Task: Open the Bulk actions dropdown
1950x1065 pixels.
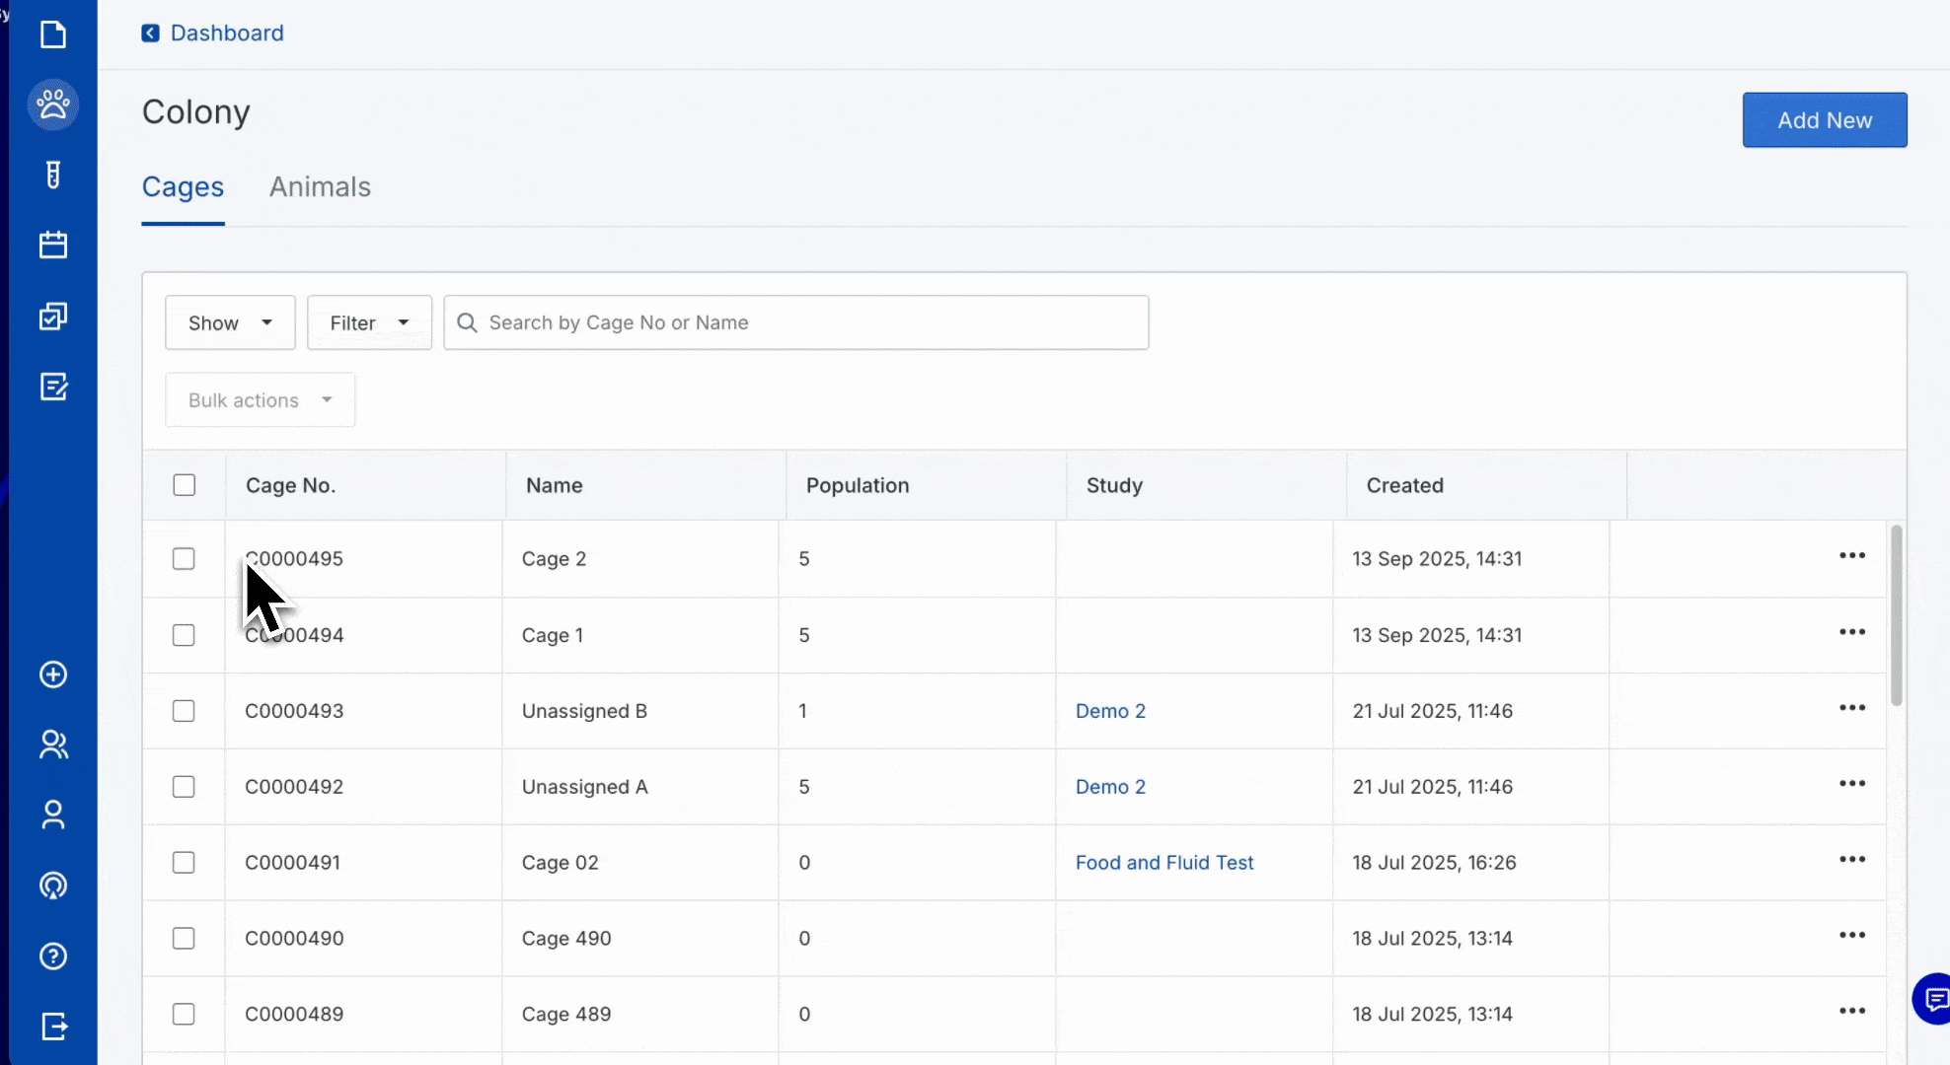Action: tap(259, 399)
